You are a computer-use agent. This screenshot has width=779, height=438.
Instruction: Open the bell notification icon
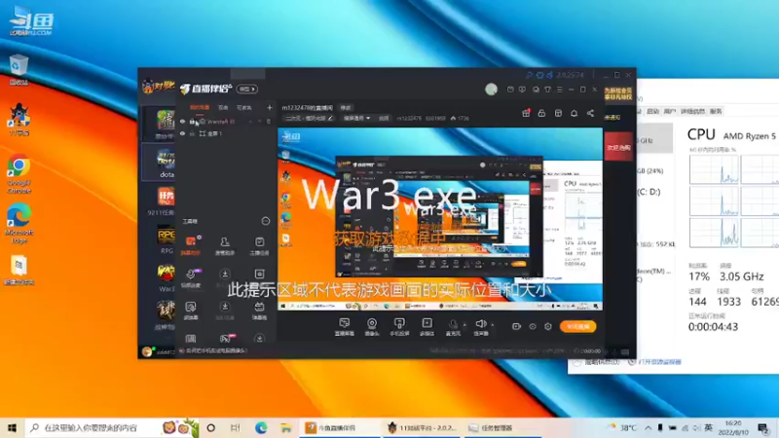tap(574, 113)
